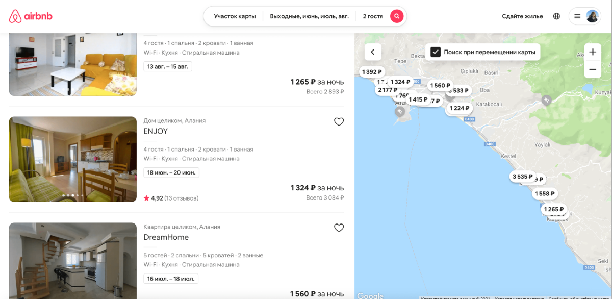Image resolution: width=612 pixels, height=299 pixels.
Task: Zoom in on the map with plus icon
Action: (x=593, y=52)
